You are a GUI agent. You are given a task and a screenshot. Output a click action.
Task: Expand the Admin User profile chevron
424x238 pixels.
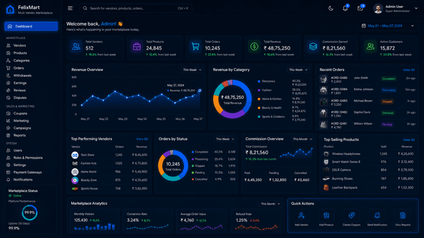click(416, 8)
